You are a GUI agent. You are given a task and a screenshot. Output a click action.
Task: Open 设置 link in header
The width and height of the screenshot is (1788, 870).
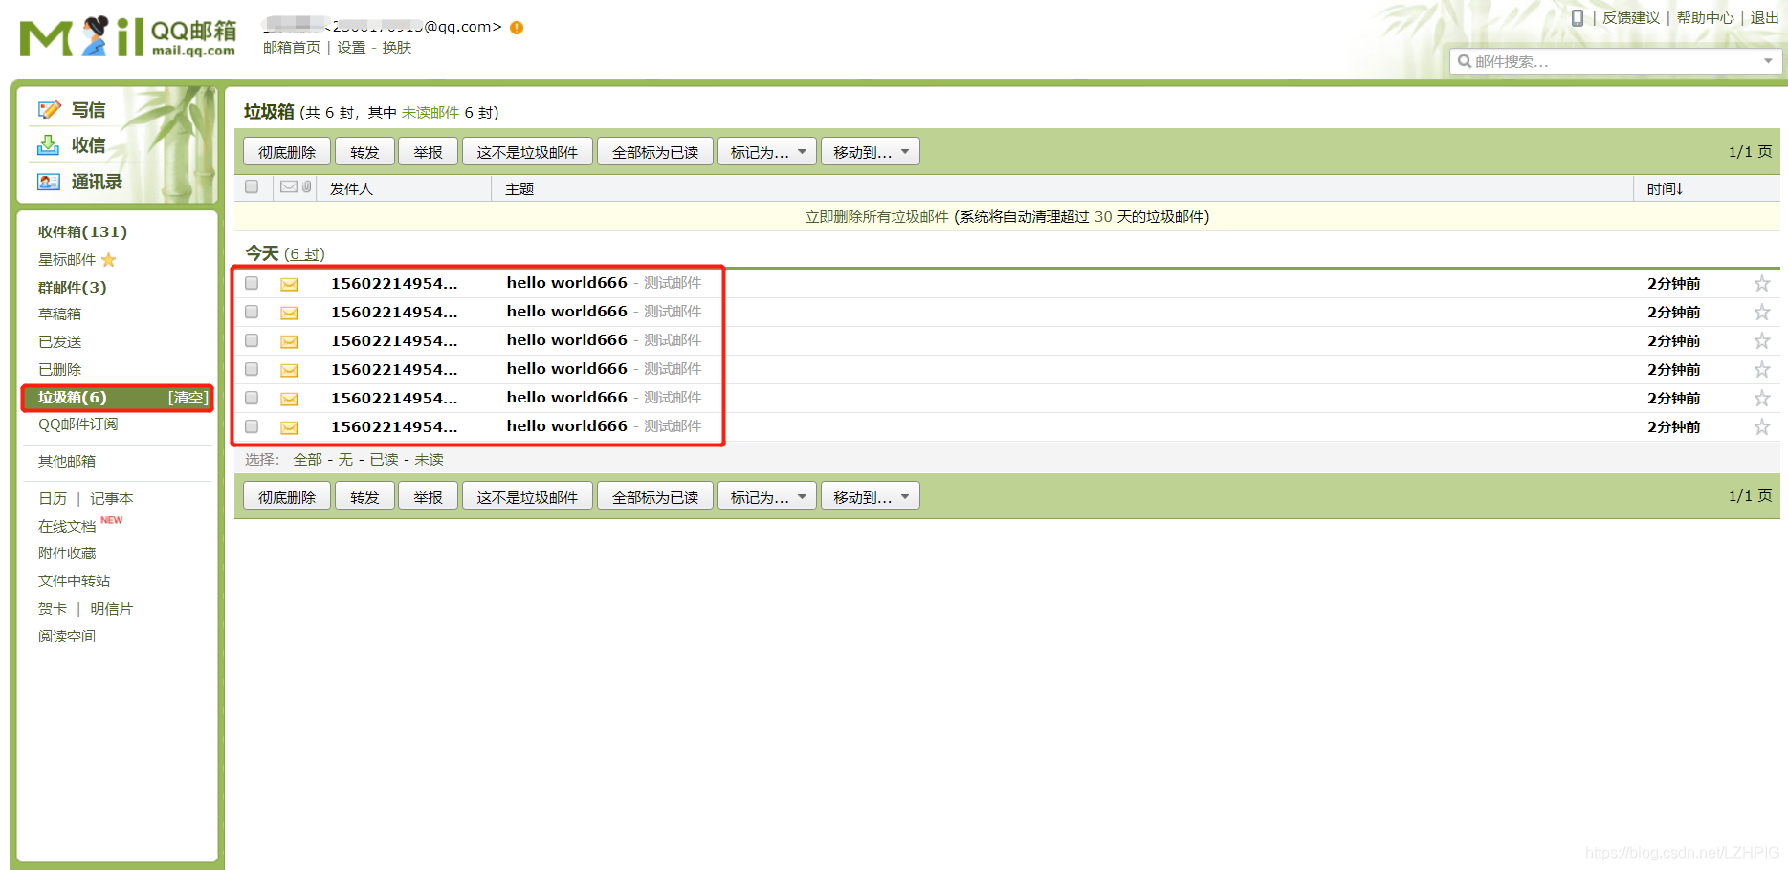pos(351,48)
